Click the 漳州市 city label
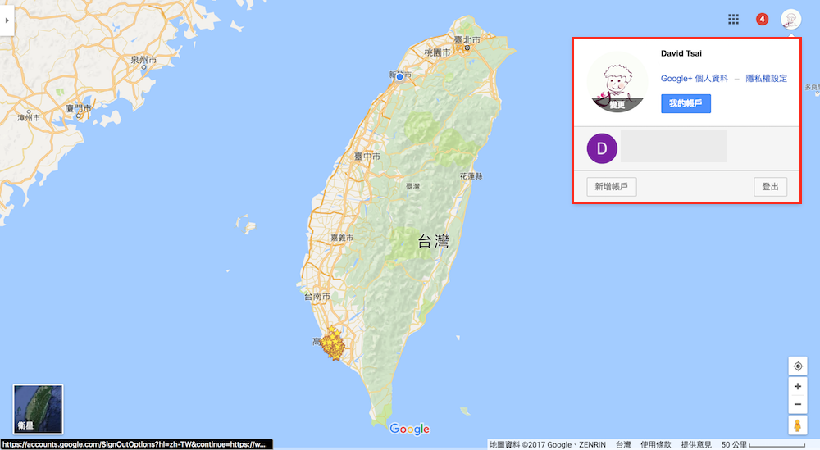This screenshot has width=820, height=450. pos(29,117)
